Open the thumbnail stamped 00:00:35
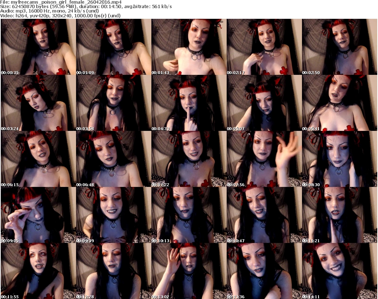Viewport: 378px width, 299px height. [x=38, y=47]
